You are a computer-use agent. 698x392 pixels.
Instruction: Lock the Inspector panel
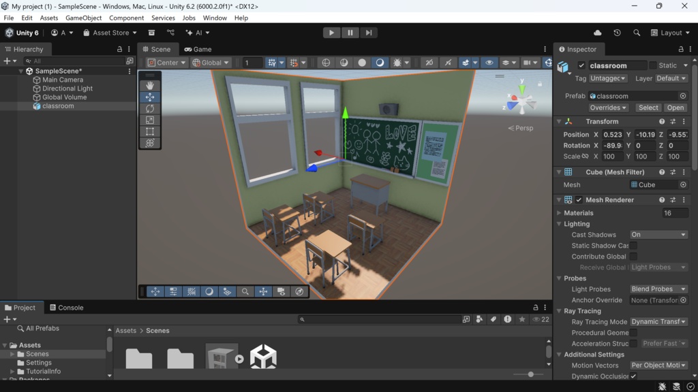[x=681, y=49]
